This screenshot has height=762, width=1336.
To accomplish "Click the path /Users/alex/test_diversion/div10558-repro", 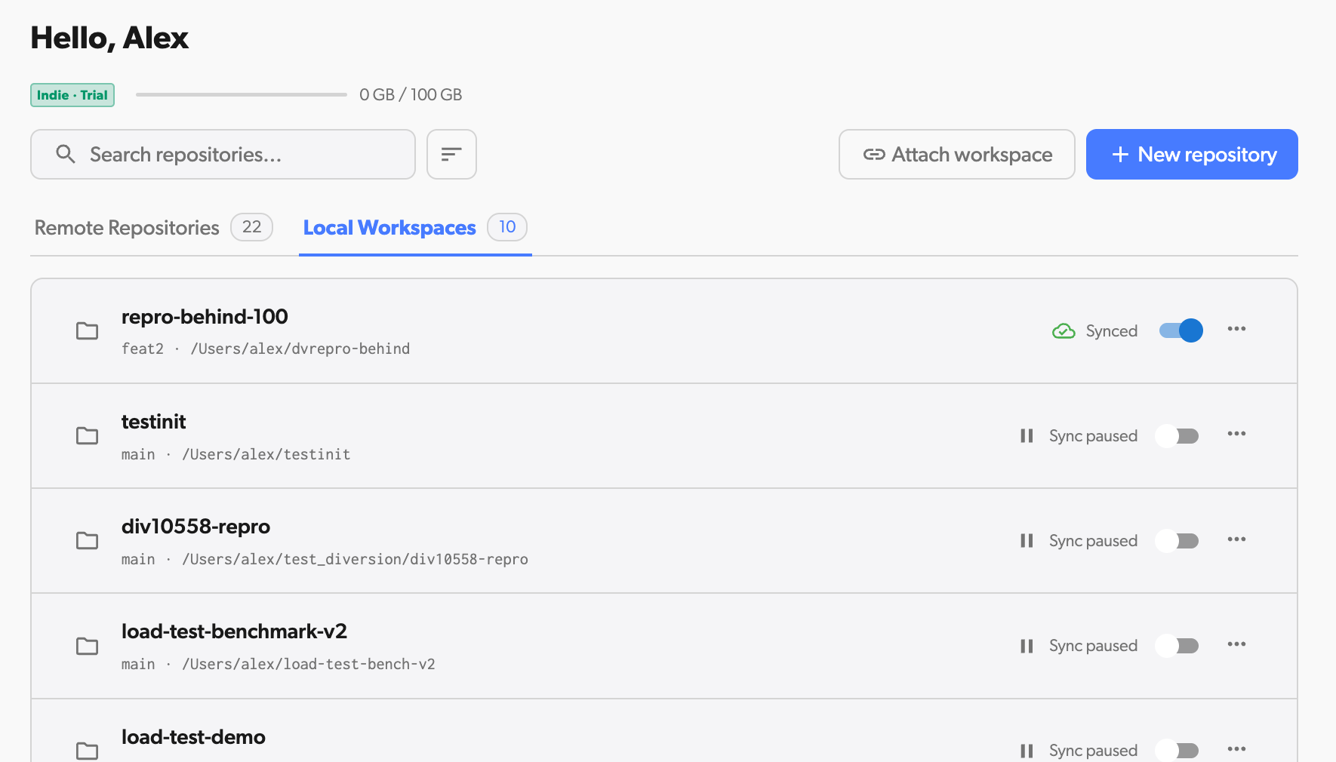I will [355, 559].
